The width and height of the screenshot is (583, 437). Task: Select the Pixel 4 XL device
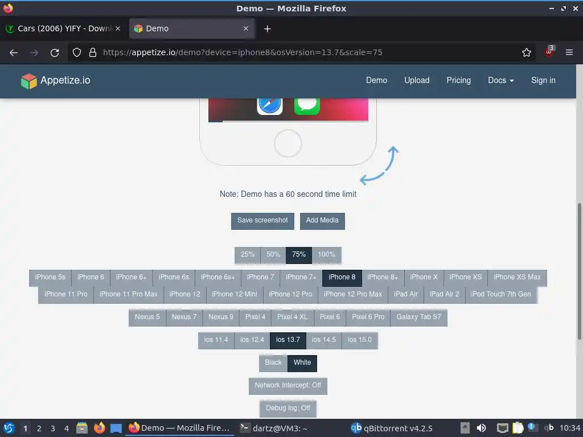(x=292, y=318)
